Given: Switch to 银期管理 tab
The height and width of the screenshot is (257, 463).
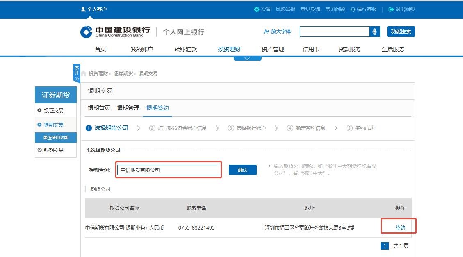Looking at the screenshot, I should 128,108.
